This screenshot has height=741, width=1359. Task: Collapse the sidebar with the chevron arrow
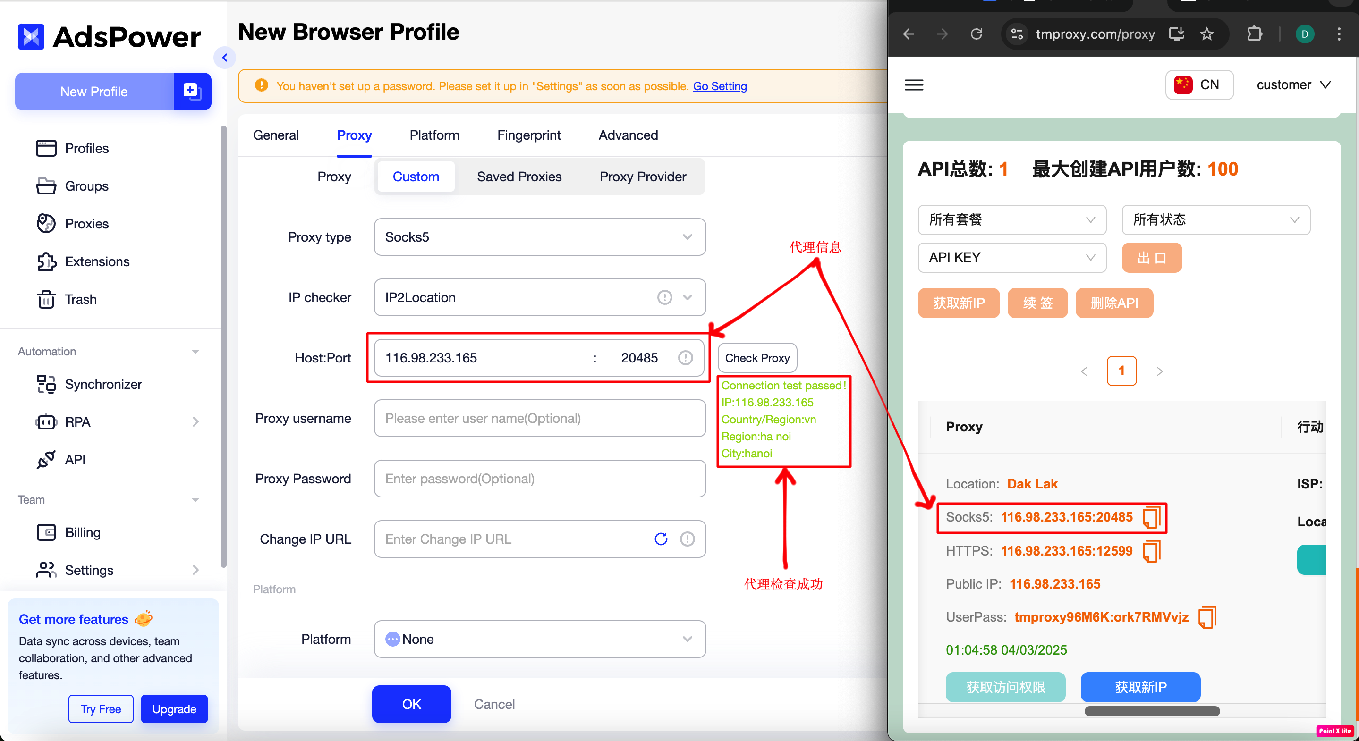click(x=225, y=58)
